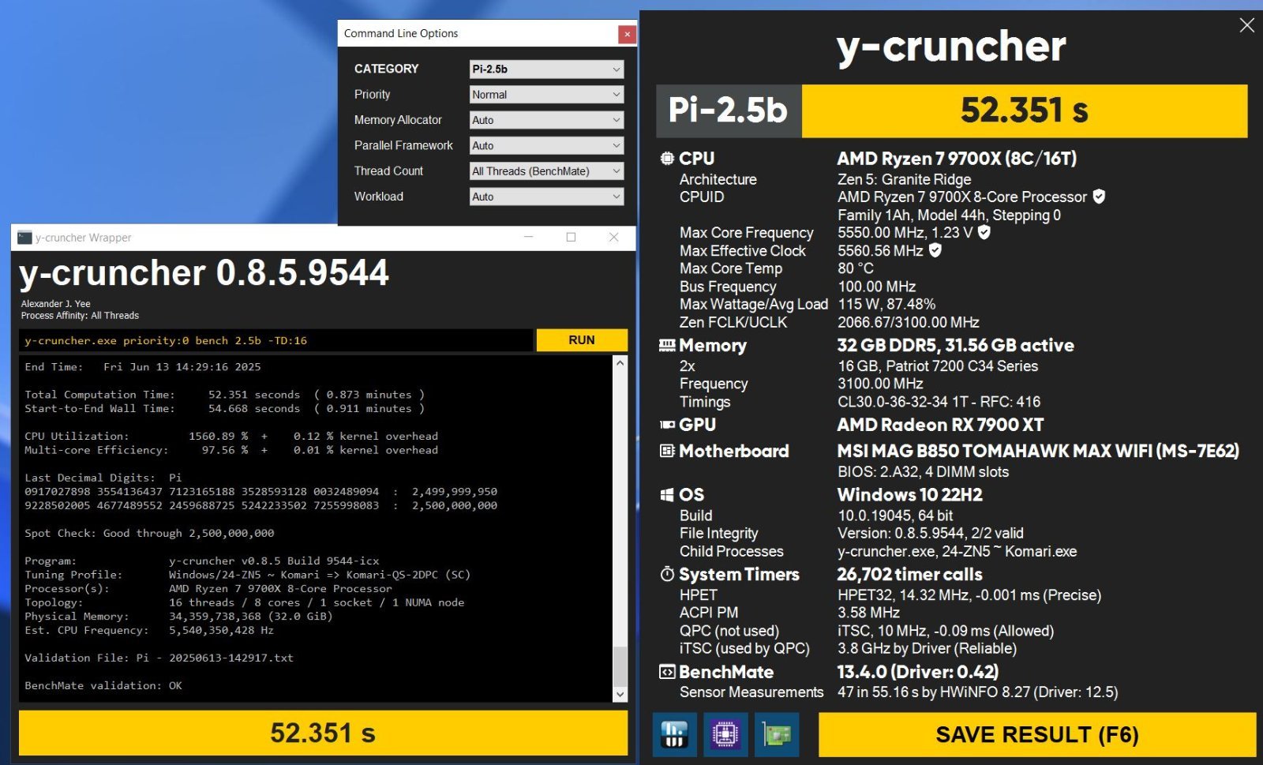Click the yellow RUN button
This screenshot has width=1263, height=765.
tap(582, 340)
